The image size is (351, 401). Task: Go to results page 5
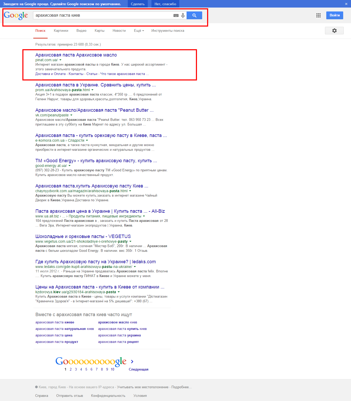86,369
